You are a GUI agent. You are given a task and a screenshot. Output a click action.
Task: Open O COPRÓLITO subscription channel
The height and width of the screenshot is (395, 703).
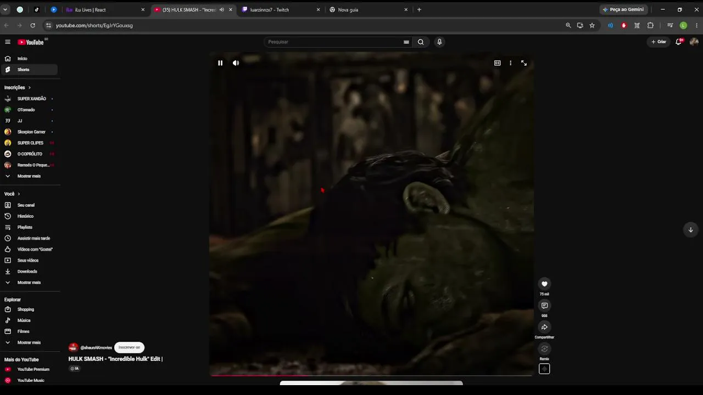(29, 154)
